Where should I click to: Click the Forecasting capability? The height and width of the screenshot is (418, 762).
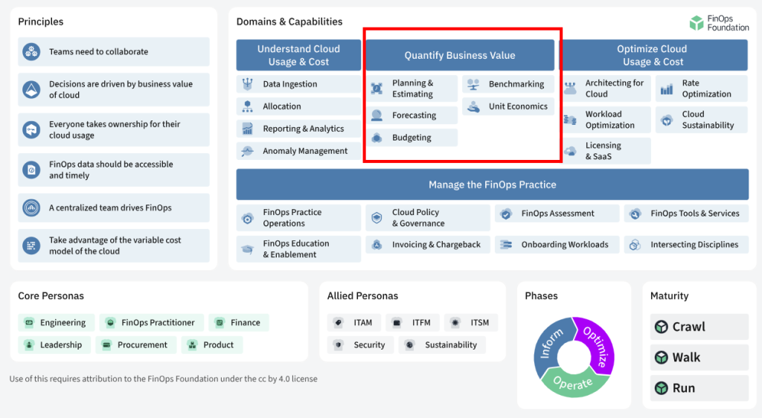point(412,115)
